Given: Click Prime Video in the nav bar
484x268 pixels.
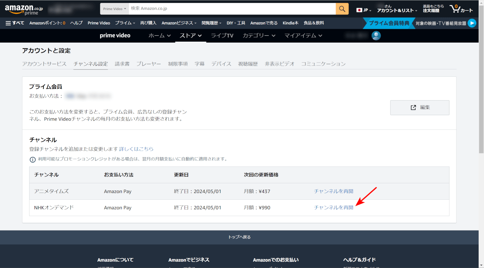Looking at the screenshot, I should [x=99, y=23].
